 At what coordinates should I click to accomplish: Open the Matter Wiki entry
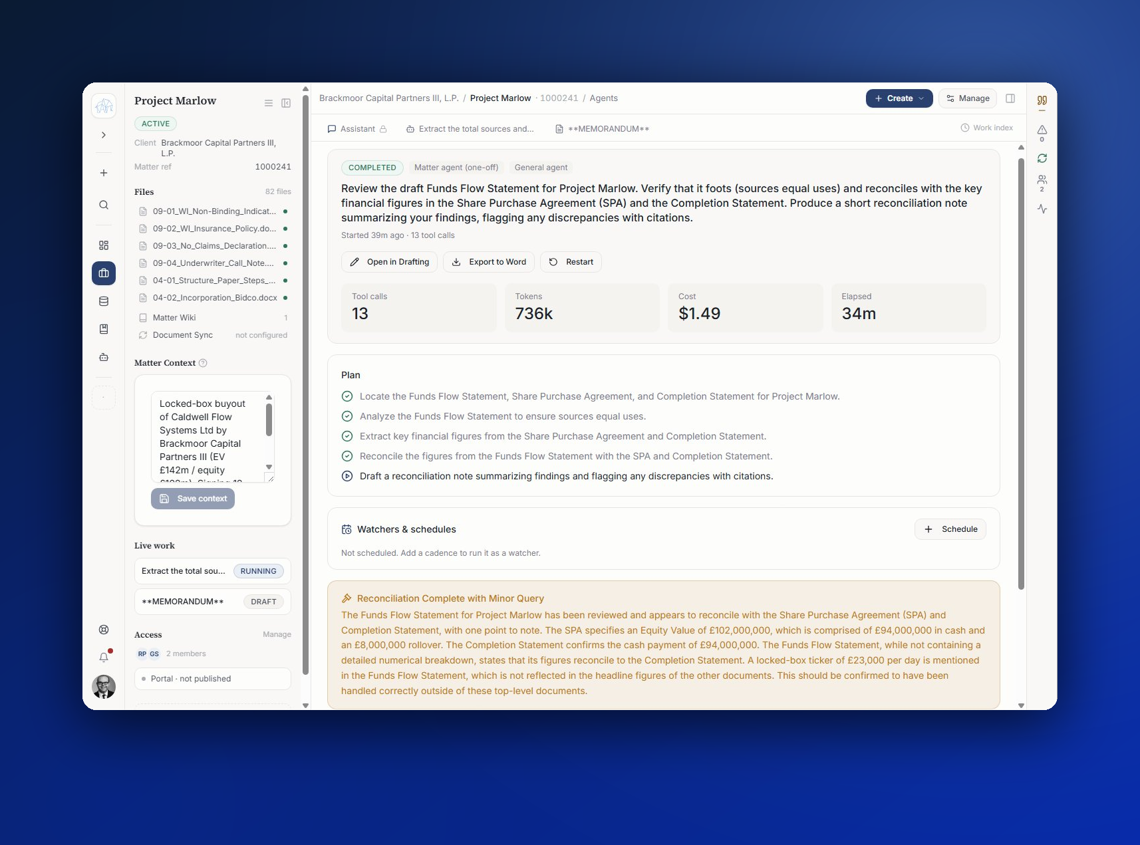coord(213,318)
